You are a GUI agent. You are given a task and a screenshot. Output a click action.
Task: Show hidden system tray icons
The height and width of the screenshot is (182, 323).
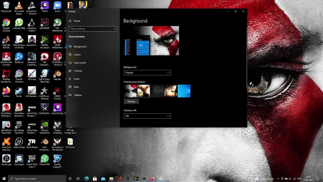pos(278,179)
